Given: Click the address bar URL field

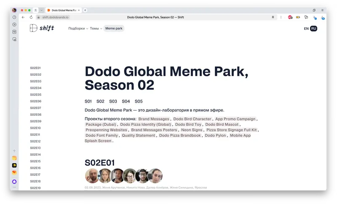Looking at the screenshot, I should [x=155, y=17].
